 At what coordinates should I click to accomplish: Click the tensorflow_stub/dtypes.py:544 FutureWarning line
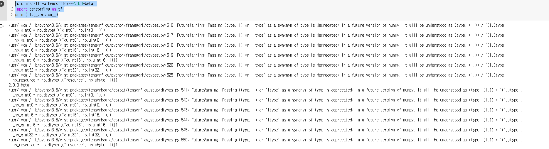coord(265,120)
